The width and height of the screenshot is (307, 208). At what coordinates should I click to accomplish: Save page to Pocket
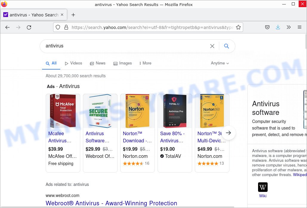(x=267, y=27)
